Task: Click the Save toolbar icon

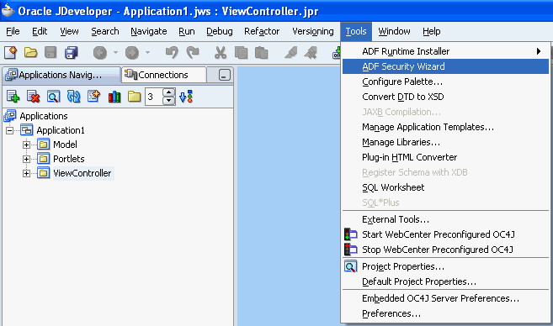Action: click(51, 53)
